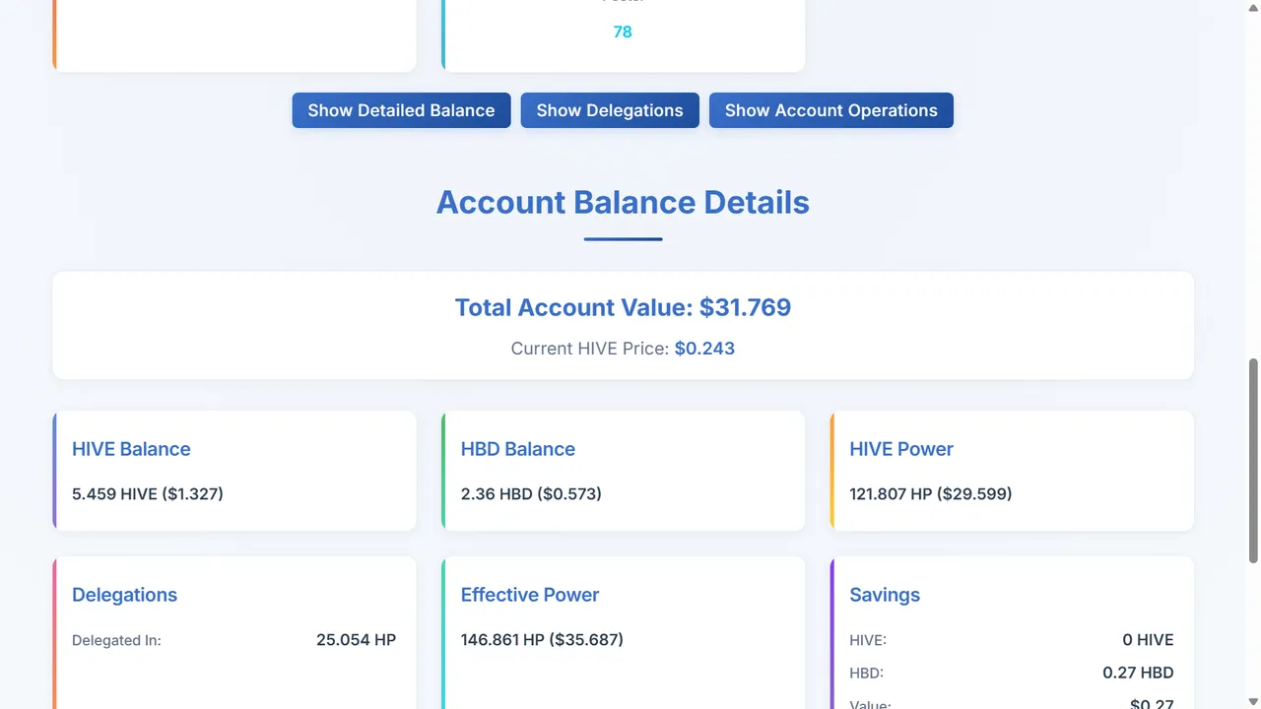Viewport: 1261px width, 709px height.
Task: Click the 25.054 HP delegated value
Action: [356, 640]
